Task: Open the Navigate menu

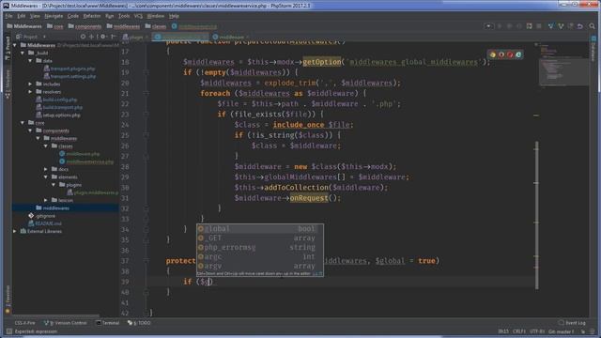Action: 54,16
